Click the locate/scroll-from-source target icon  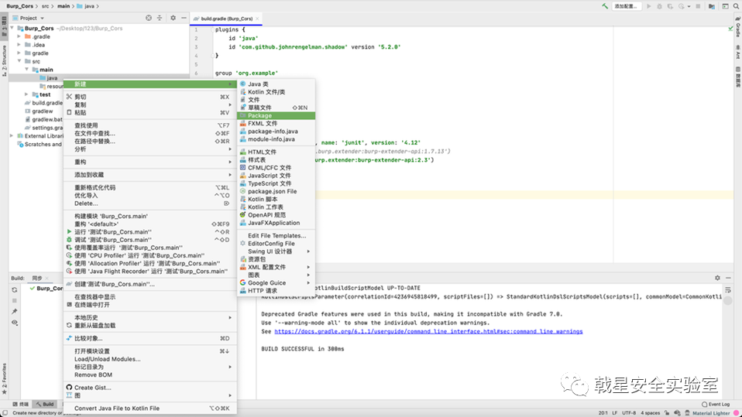click(x=149, y=17)
